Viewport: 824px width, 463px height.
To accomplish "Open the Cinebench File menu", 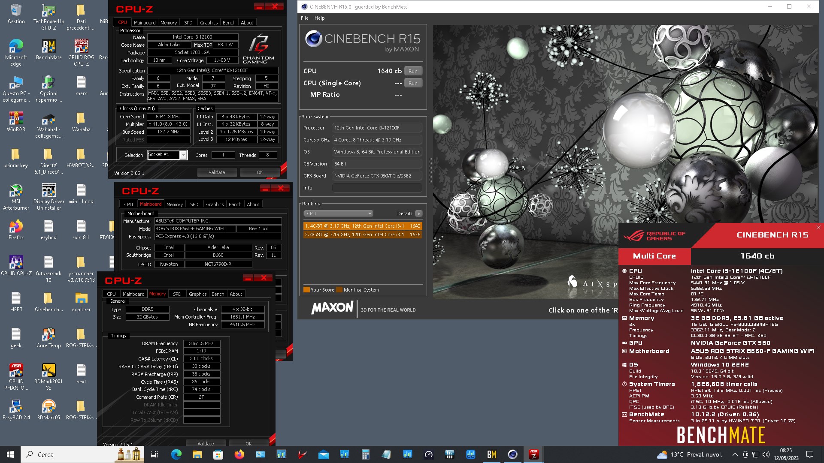I will click(305, 18).
